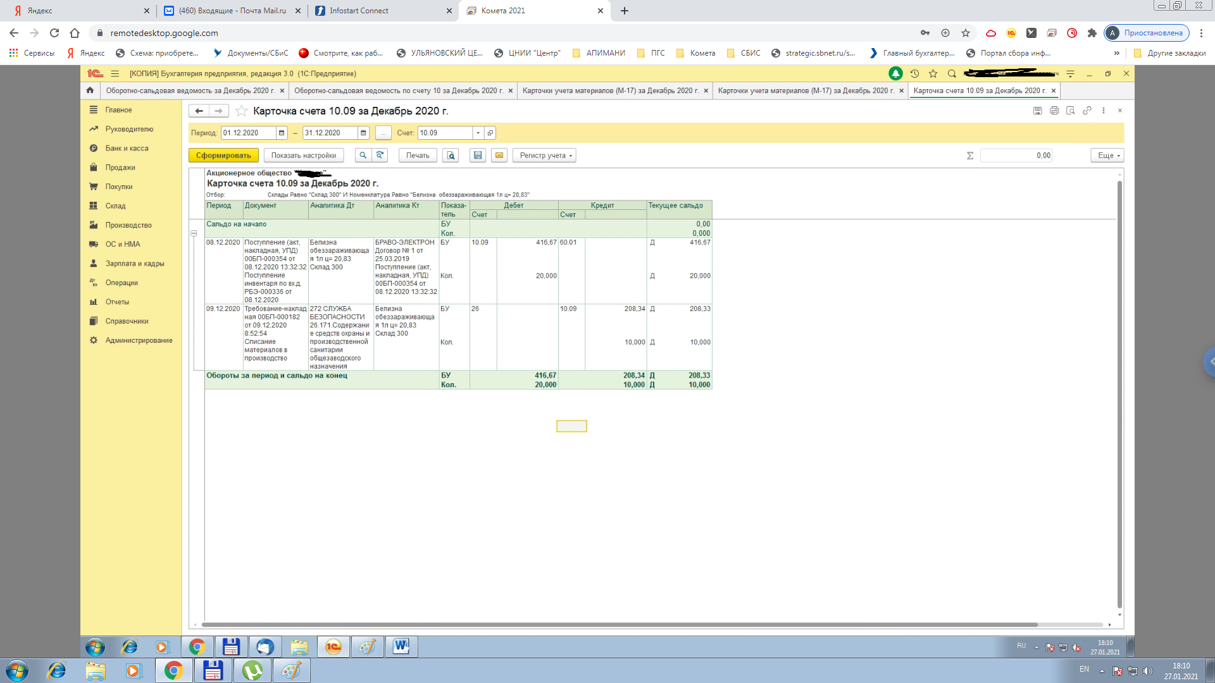Open the Продажи sidebar section
1215x683 pixels.
tap(120, 168)
